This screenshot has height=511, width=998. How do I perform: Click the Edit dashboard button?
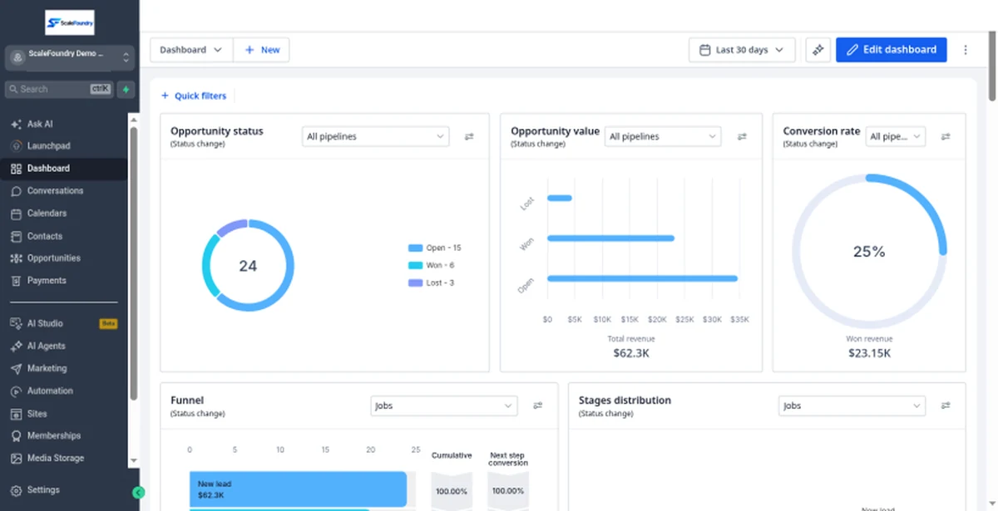tap(892, 50)
